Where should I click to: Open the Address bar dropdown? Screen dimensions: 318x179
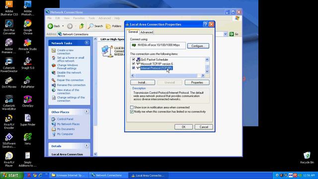click(225, 34)
